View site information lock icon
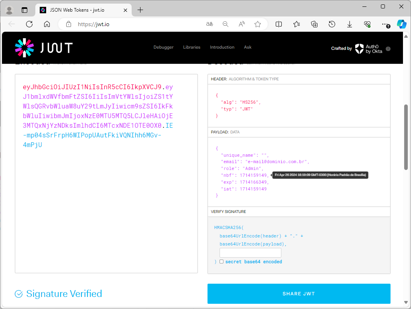 pyautogui.click(x=69, y=24)
